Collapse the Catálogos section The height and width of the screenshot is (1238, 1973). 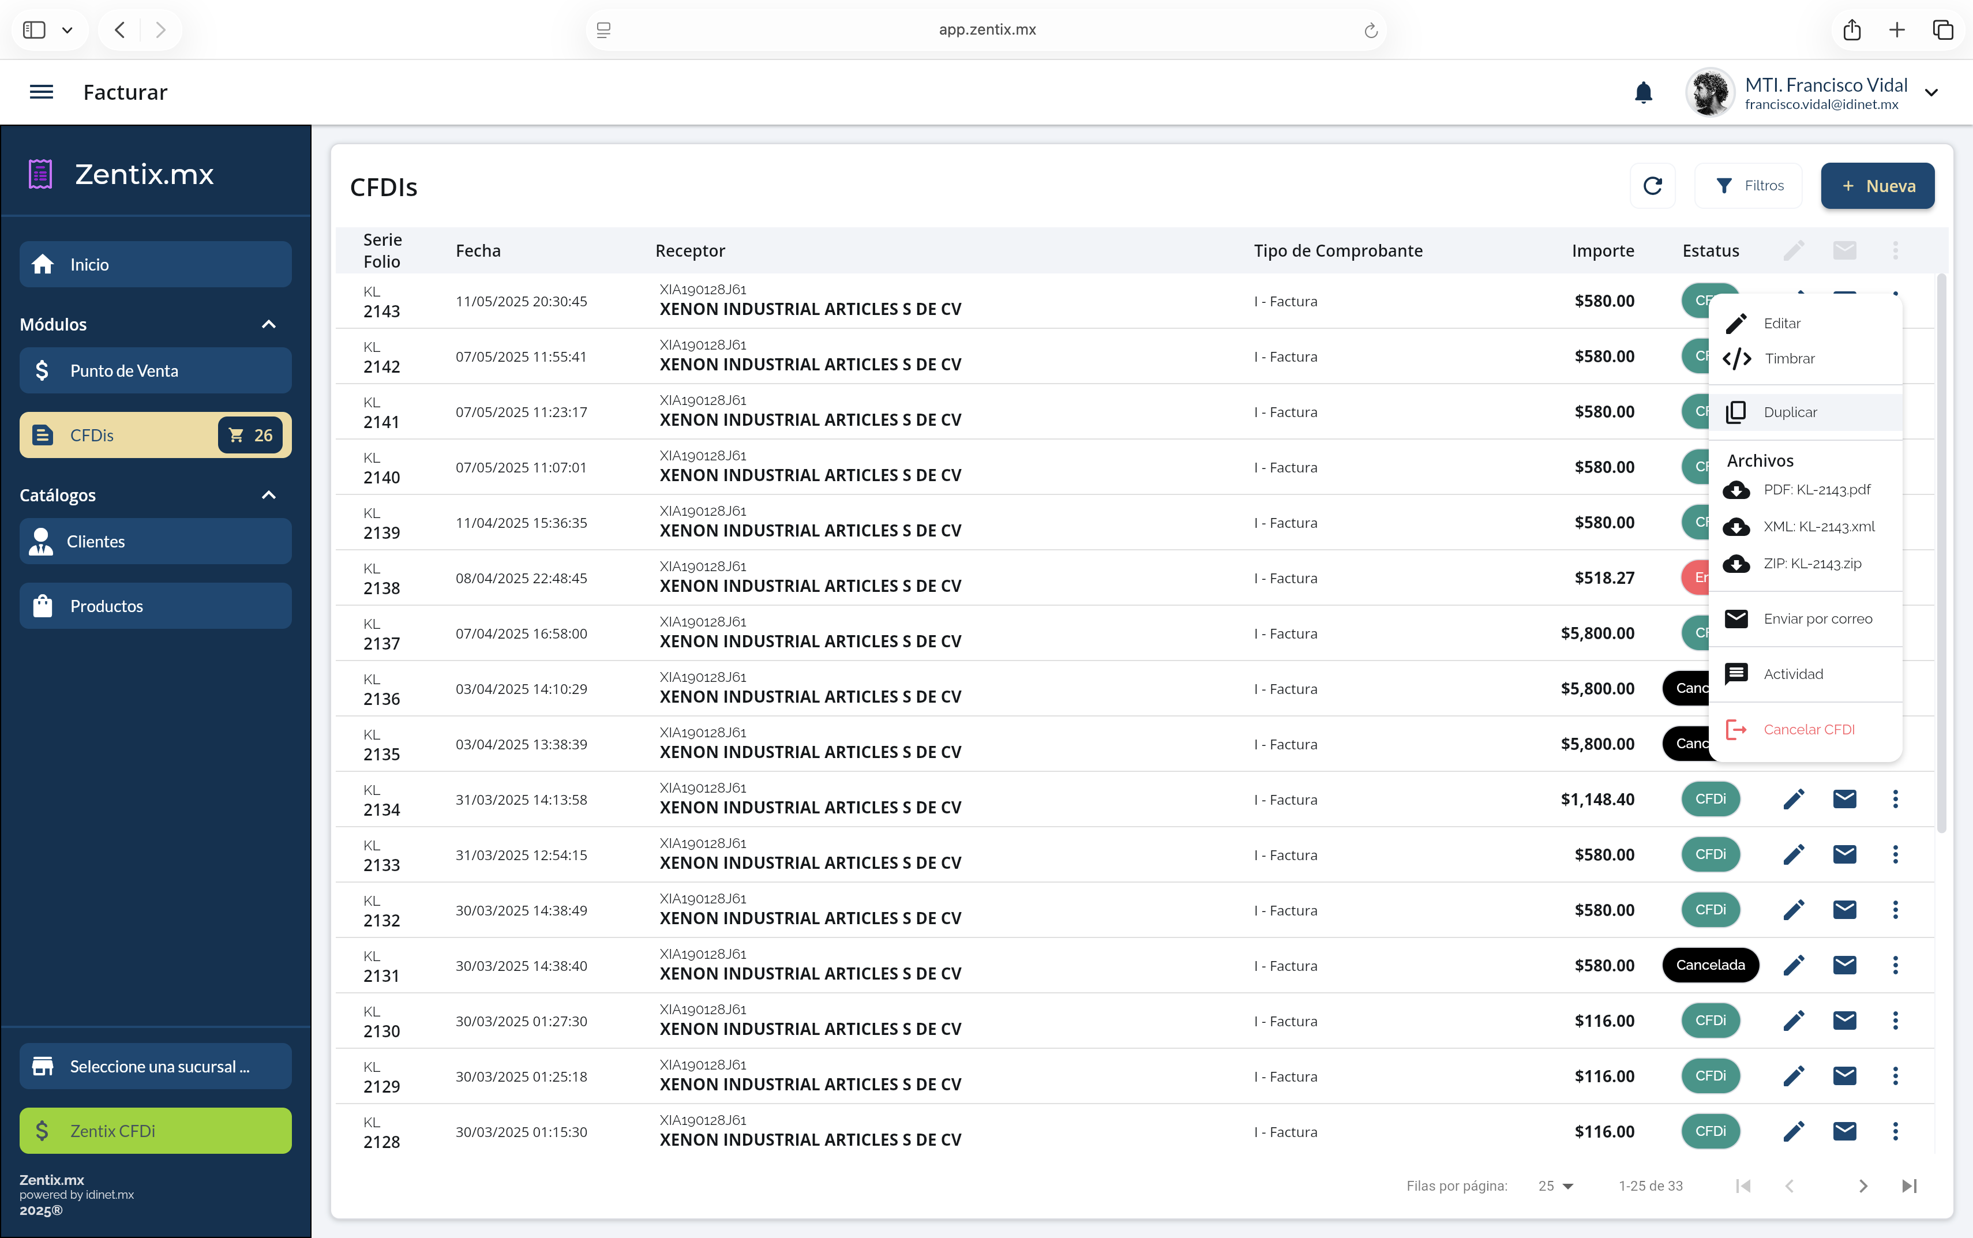[x=268, y=496]
